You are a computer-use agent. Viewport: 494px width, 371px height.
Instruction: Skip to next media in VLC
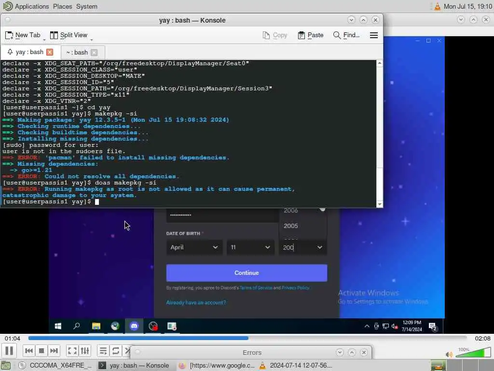tap(54, 351)
